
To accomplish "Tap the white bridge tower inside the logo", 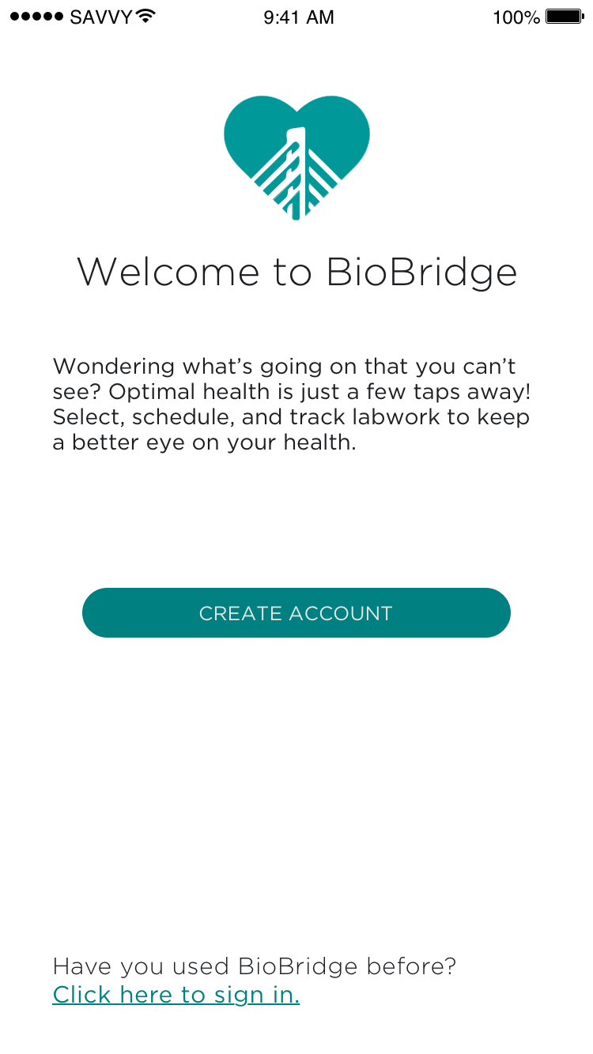I will 296,170.
